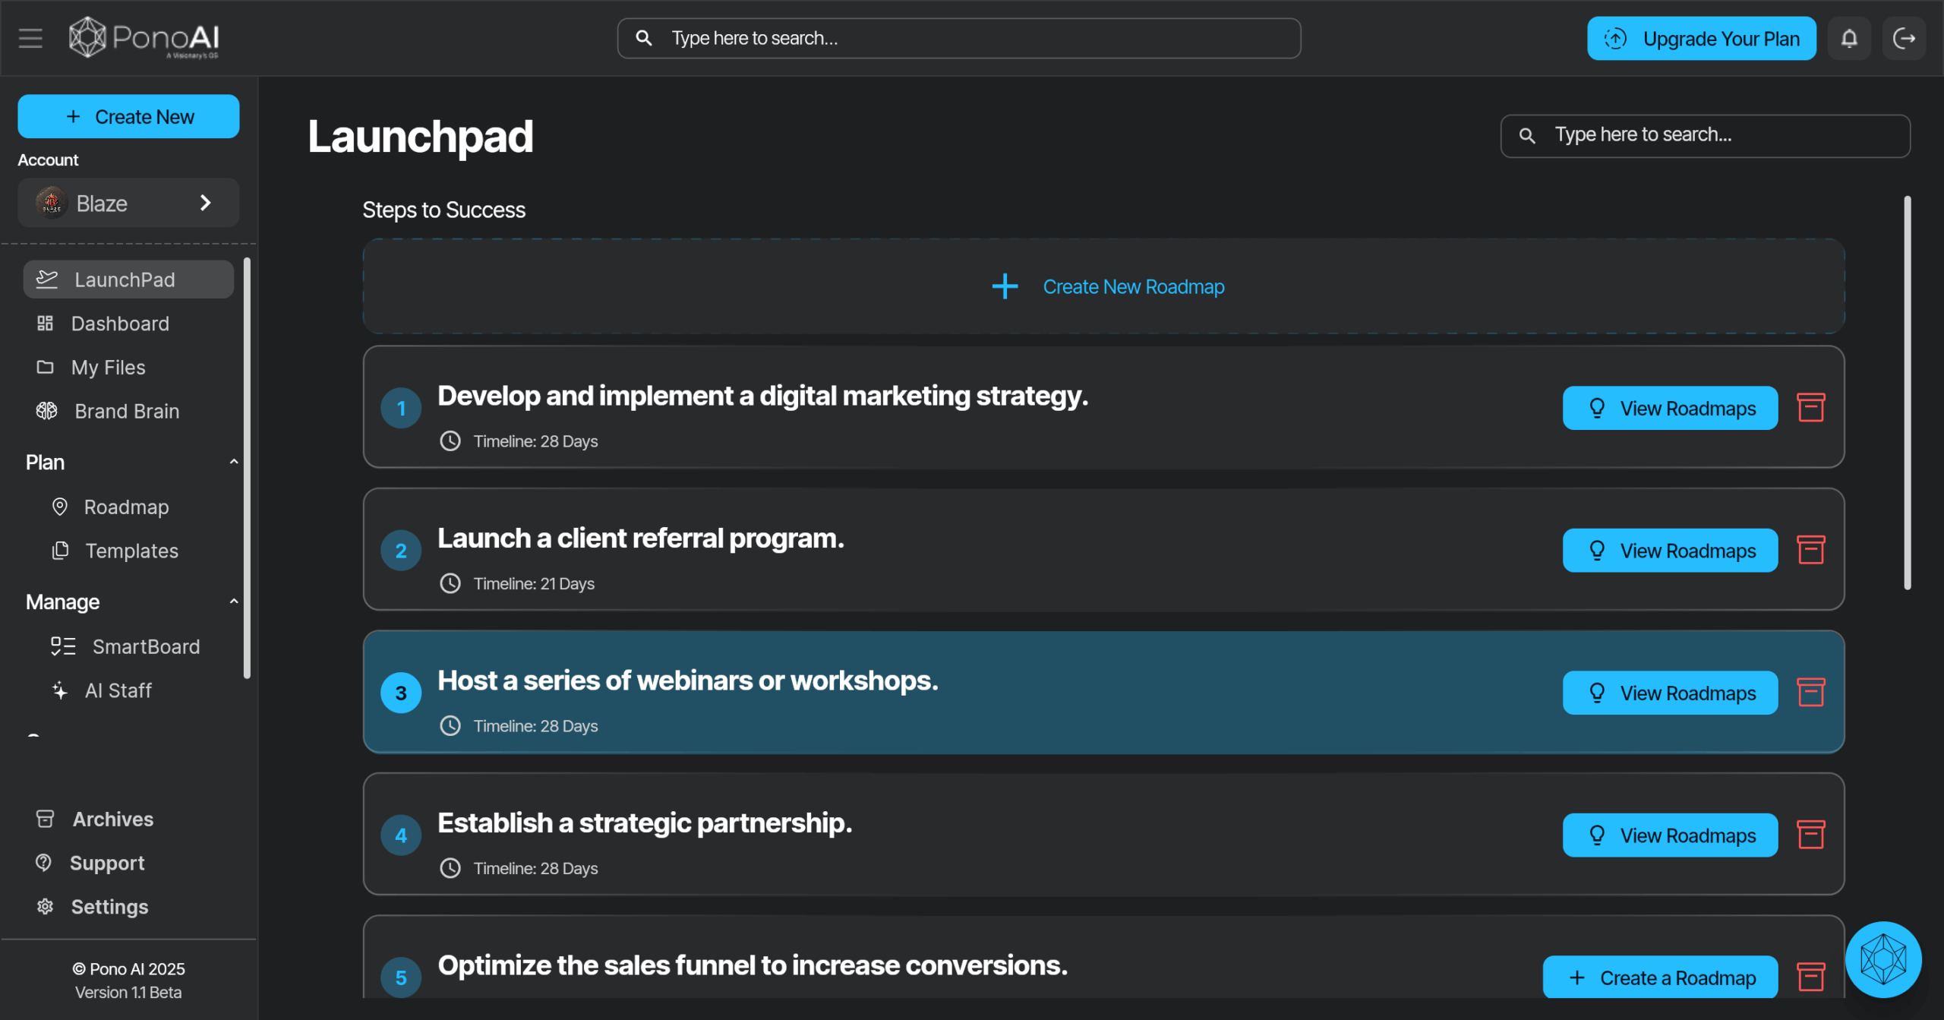Open the hamburger menu icon
Viewport: 1944px width, 1020px height.
click(x=30, y=38)
